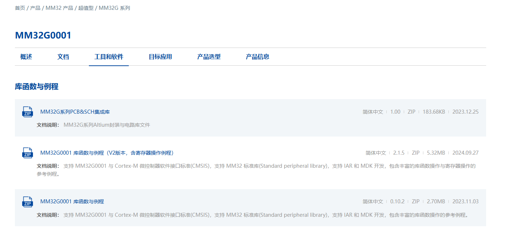
Task: Switch to the 文档 tab
Action: tap(63, 57)
